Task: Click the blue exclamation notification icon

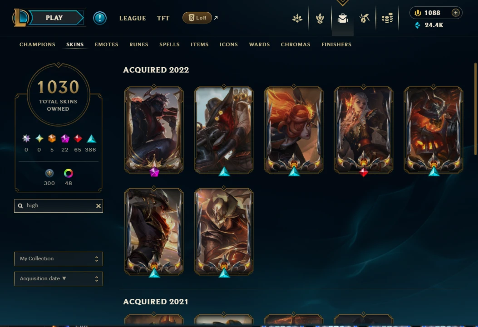Action: click(100, 18)
